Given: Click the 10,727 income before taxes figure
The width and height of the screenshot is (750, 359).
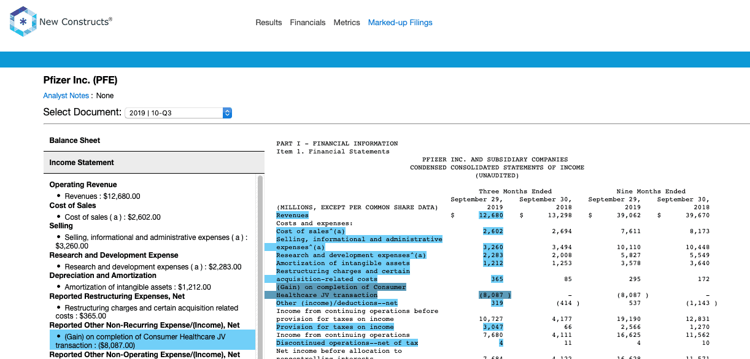Looking at the screenshot, I should [x=491, y=319].
